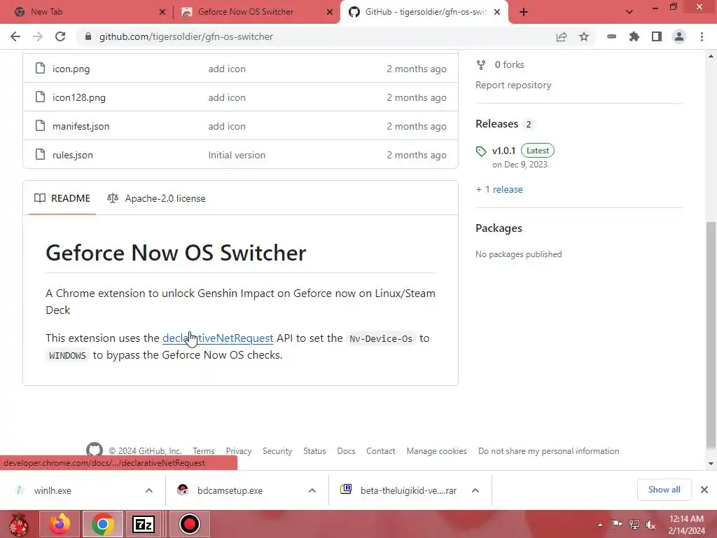717x538 pixels.
Task: Click Manage cookies in the footer
Action: (x=437, y=451)
